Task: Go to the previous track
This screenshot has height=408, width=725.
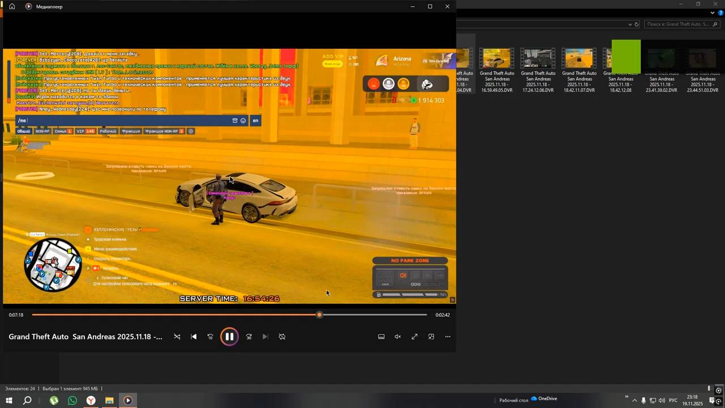Action: [x=194, y=337]
